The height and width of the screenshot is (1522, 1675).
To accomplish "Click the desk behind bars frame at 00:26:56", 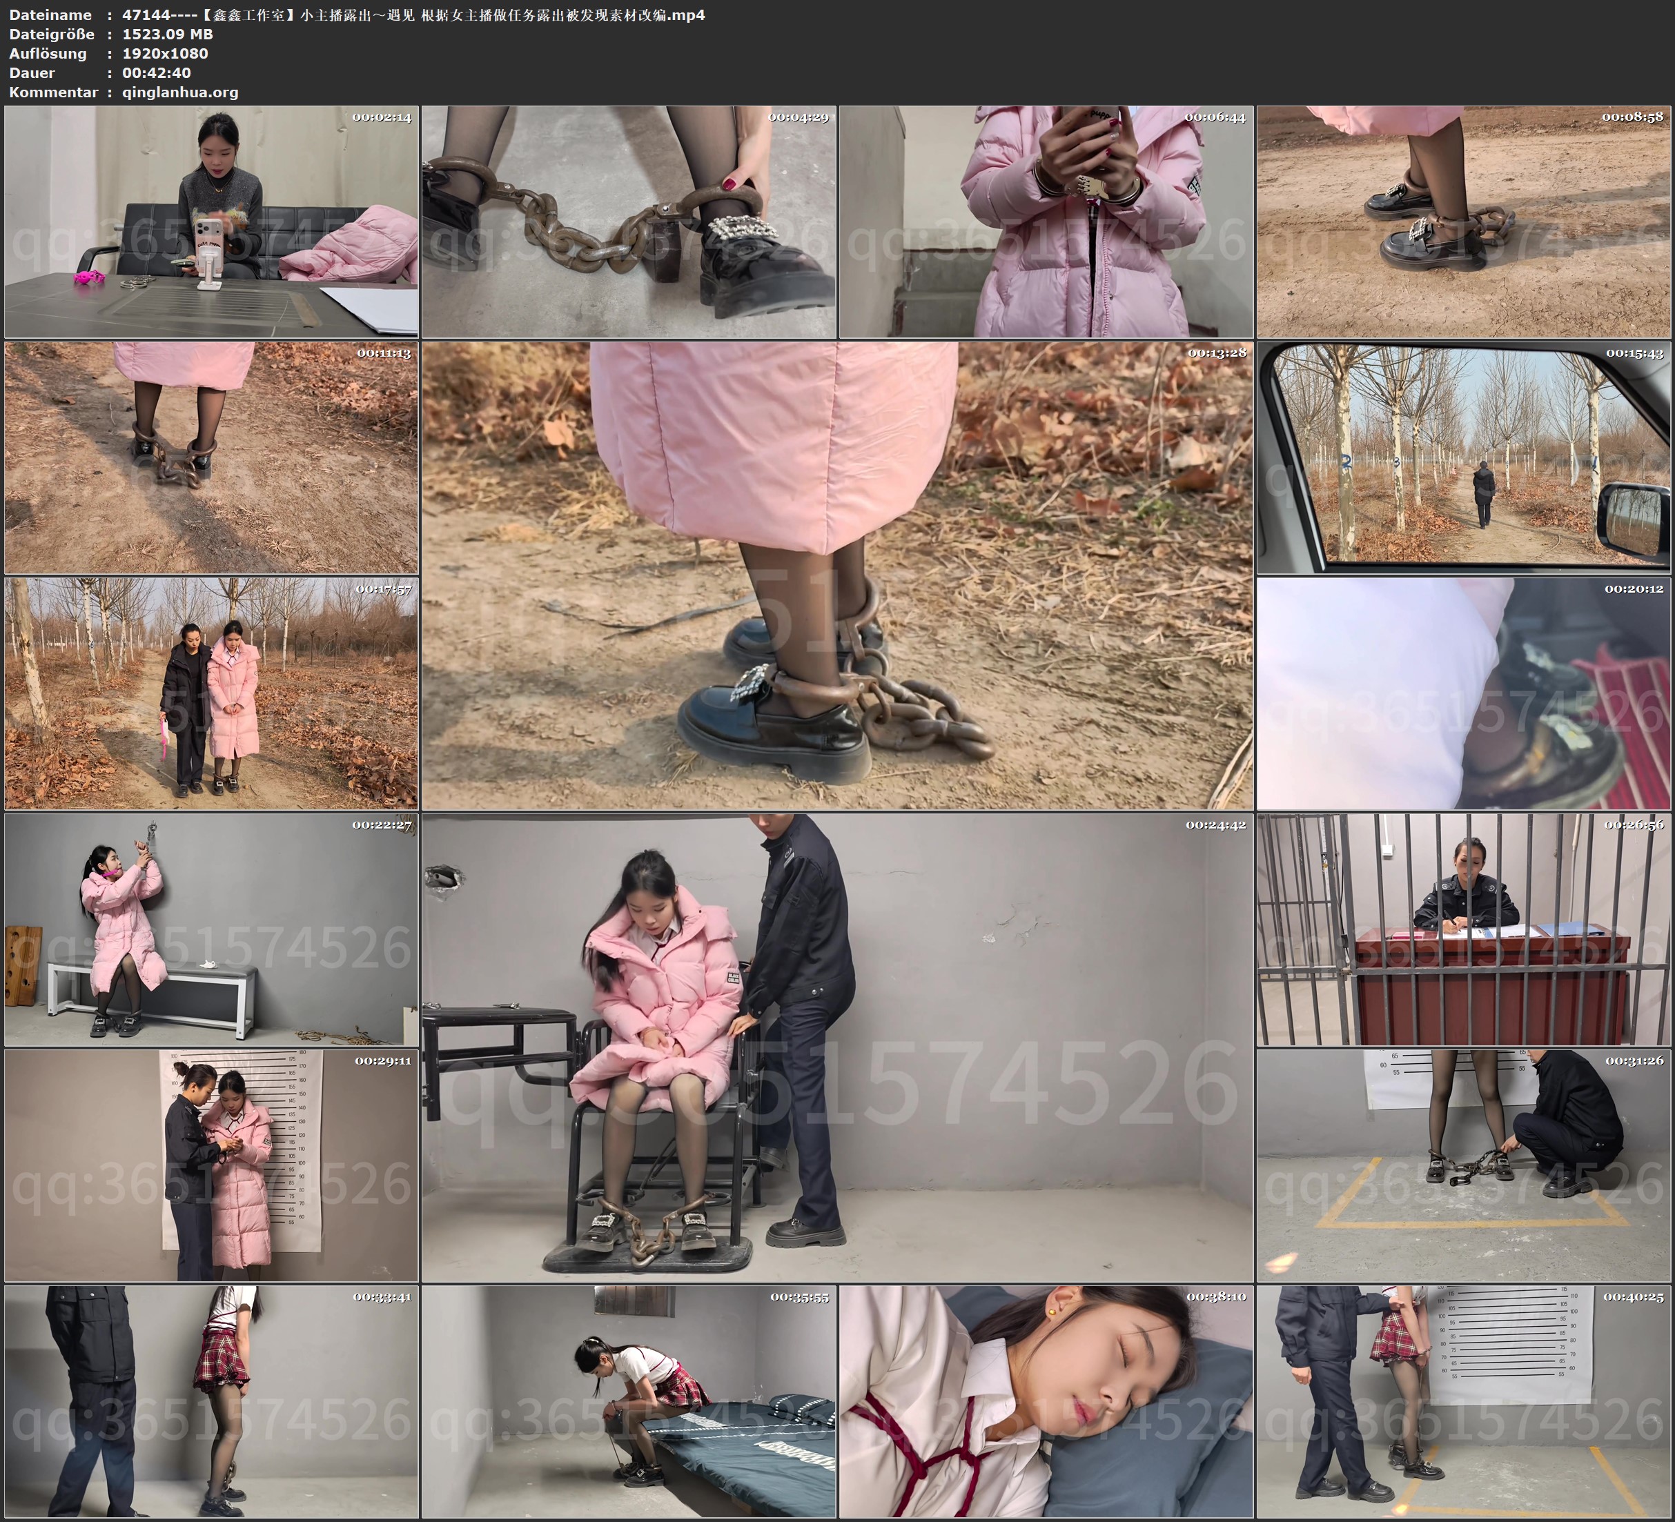I will point(1464,929).
